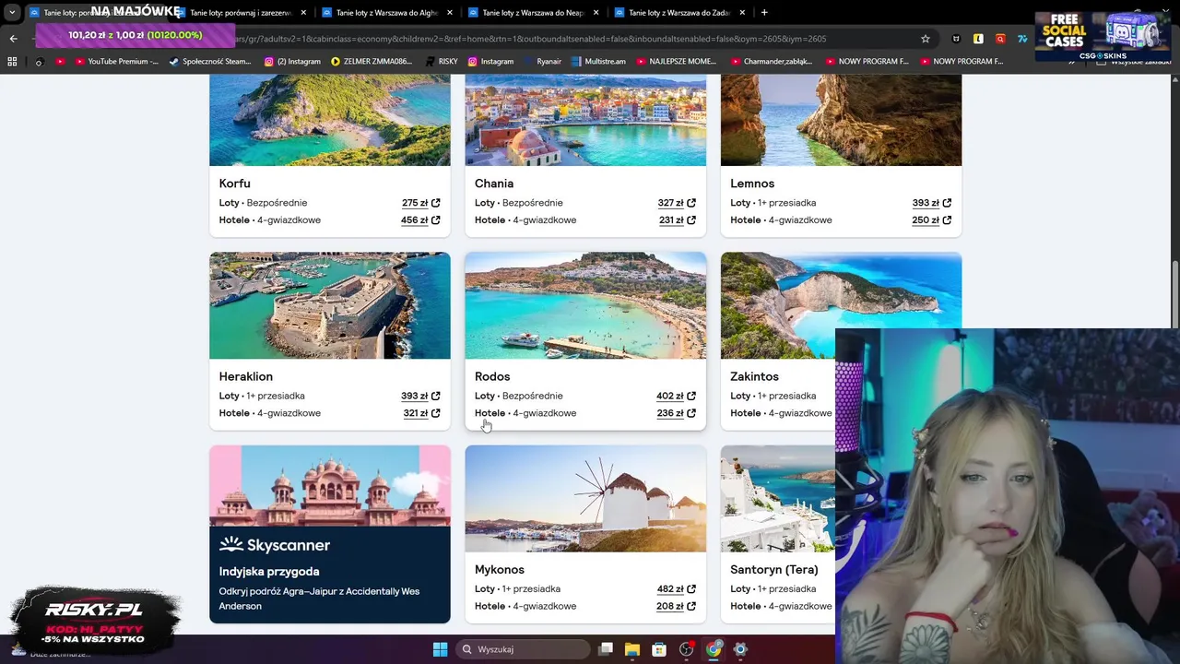Viewport: 1180px width, 664px height.
Task: Open Społeczność Steam bookmark
Action: [209, 61]
